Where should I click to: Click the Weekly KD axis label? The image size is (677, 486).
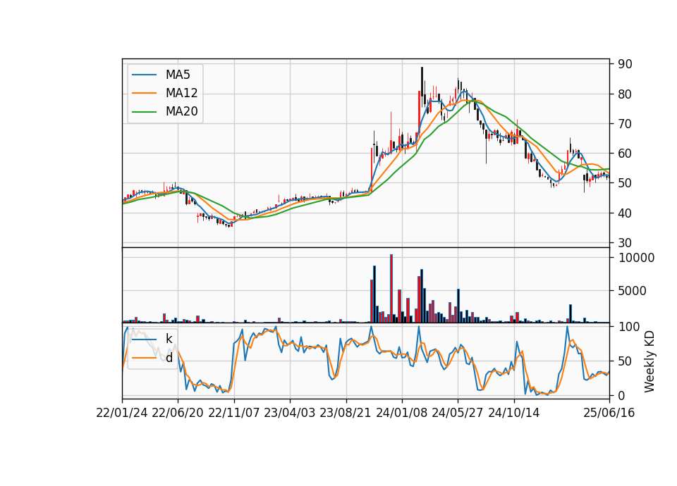point(649,361)
